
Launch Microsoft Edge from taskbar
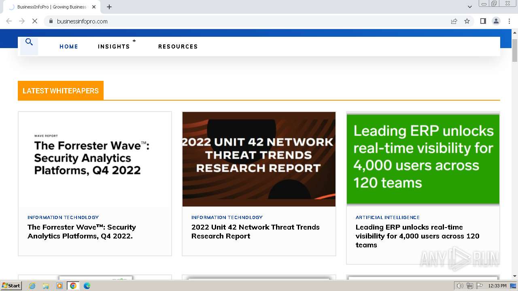pos(87,286)
